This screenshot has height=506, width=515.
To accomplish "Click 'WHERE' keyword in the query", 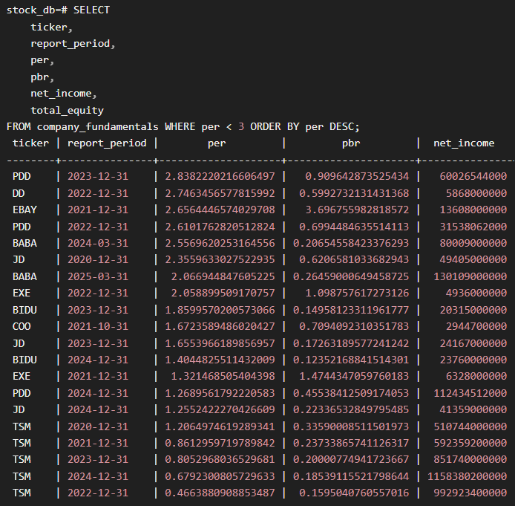I will 180,126.
